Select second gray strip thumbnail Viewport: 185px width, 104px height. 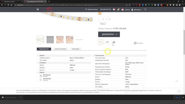pyautogui.click(x=50, y=40)
